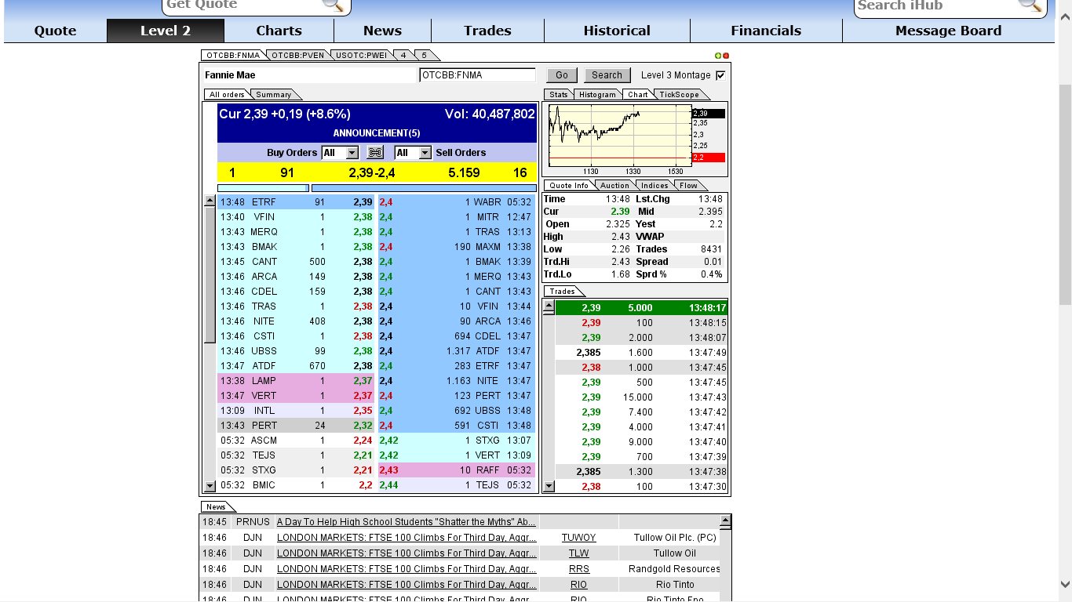The width and height of the screenshot is (1072, 602).
Task: Click the buy/sell volume ratio bar
Action: click(377, 188)
